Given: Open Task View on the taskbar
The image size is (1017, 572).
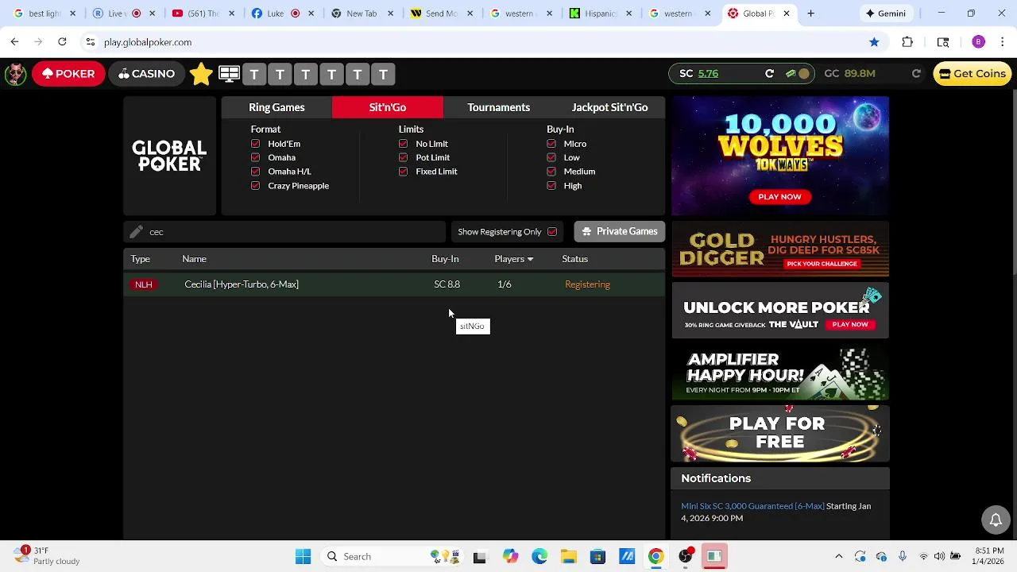Looking at the screenshot, I should click(479, 557).
